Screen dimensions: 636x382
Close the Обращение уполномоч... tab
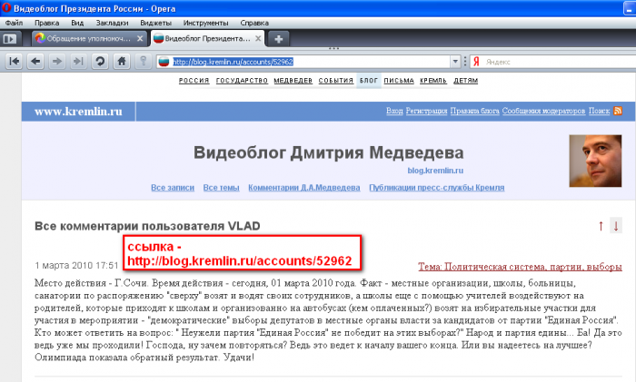click(140, 38)
